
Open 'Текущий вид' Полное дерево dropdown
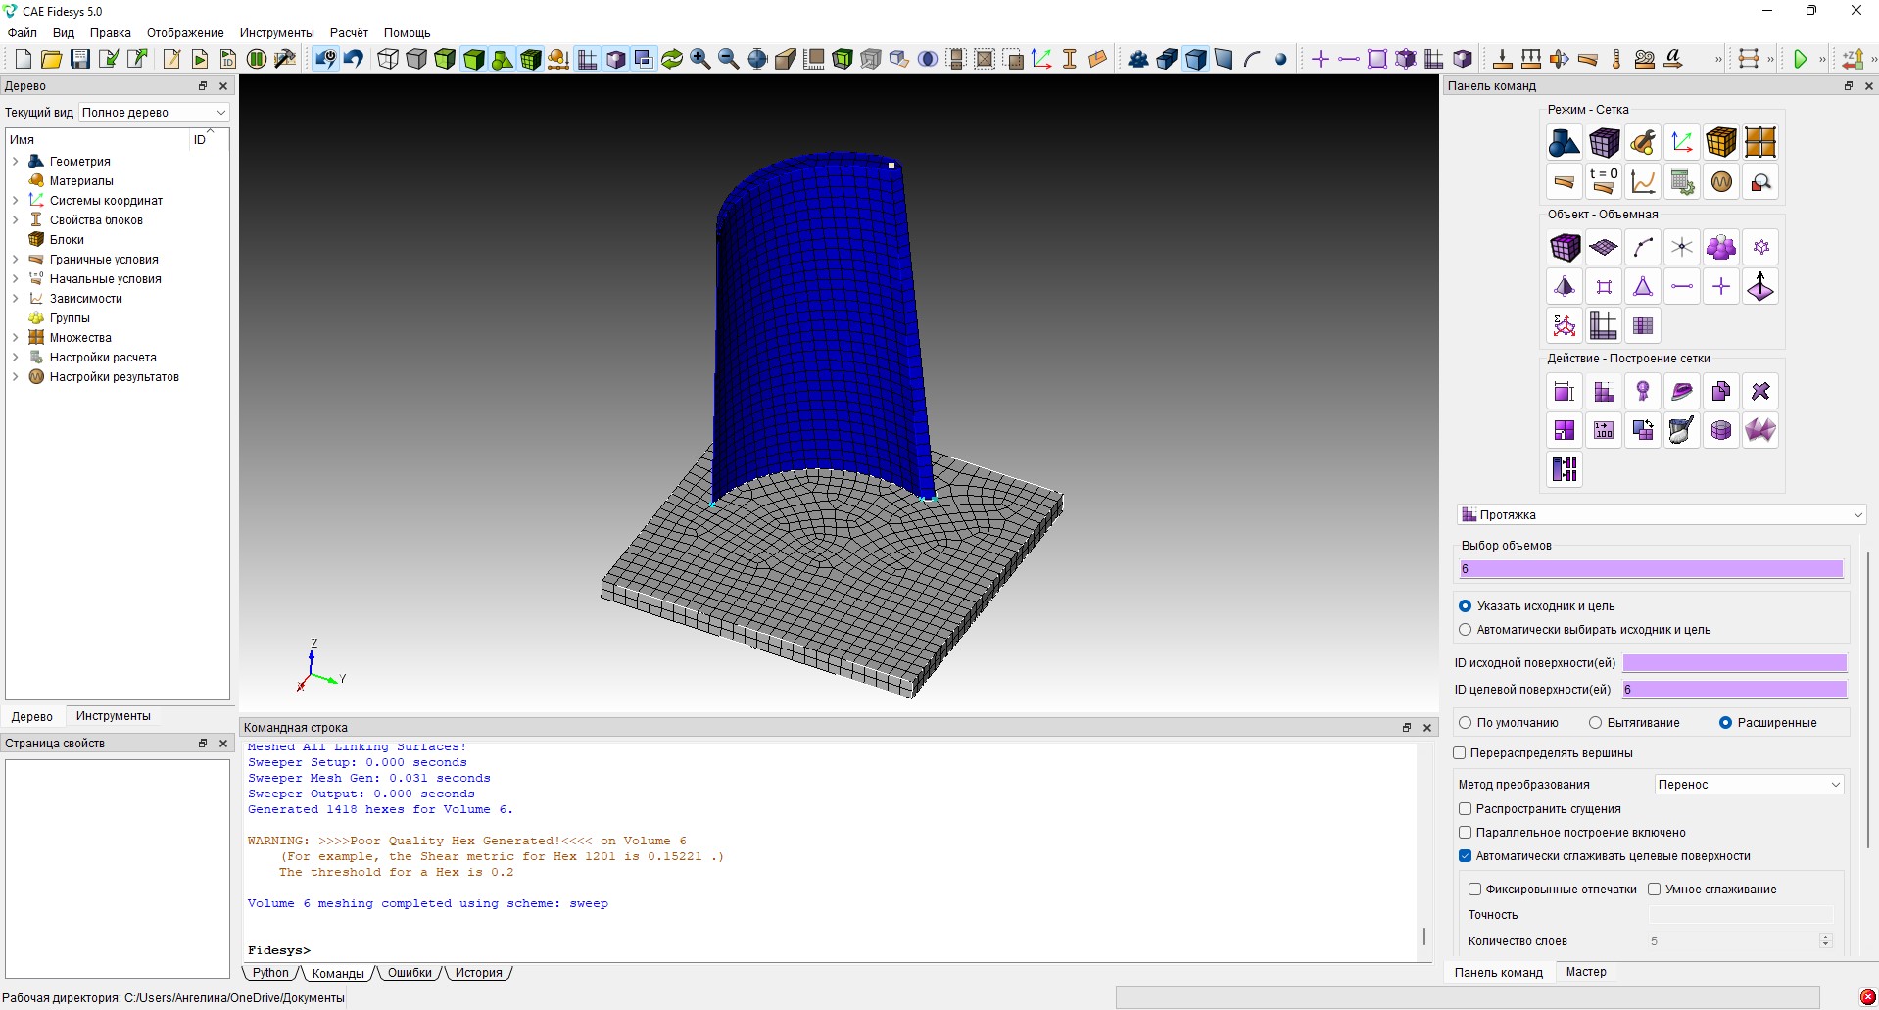click(x=154, y=113)
